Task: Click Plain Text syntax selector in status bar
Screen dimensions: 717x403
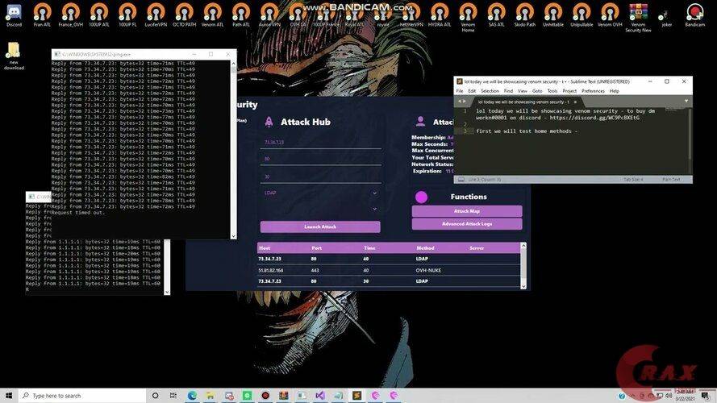Action: (671, 180)
